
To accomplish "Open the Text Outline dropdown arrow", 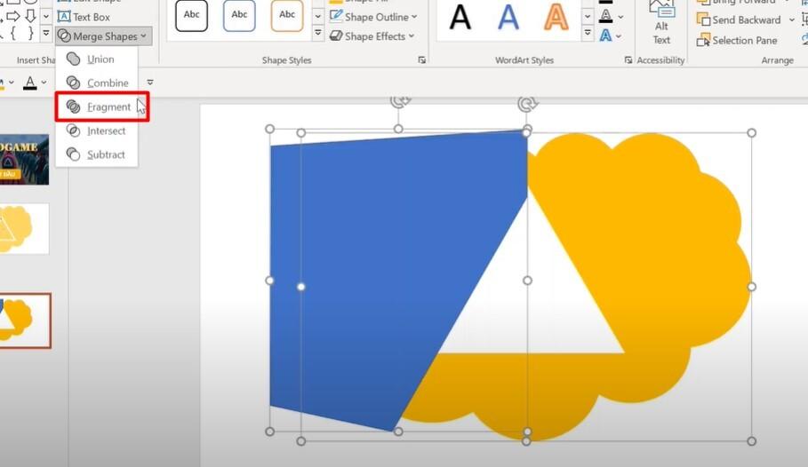I will 620,17.
